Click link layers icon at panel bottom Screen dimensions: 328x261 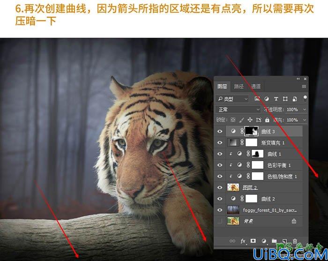click(x=232, y=241)
